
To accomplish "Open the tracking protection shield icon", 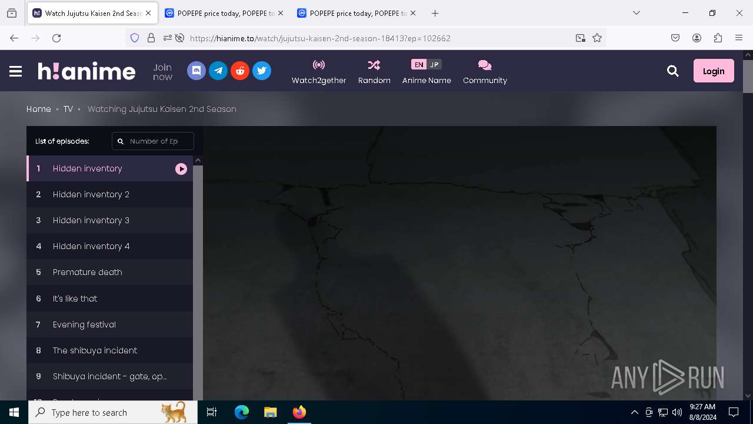I will click(x=135, y=38).
